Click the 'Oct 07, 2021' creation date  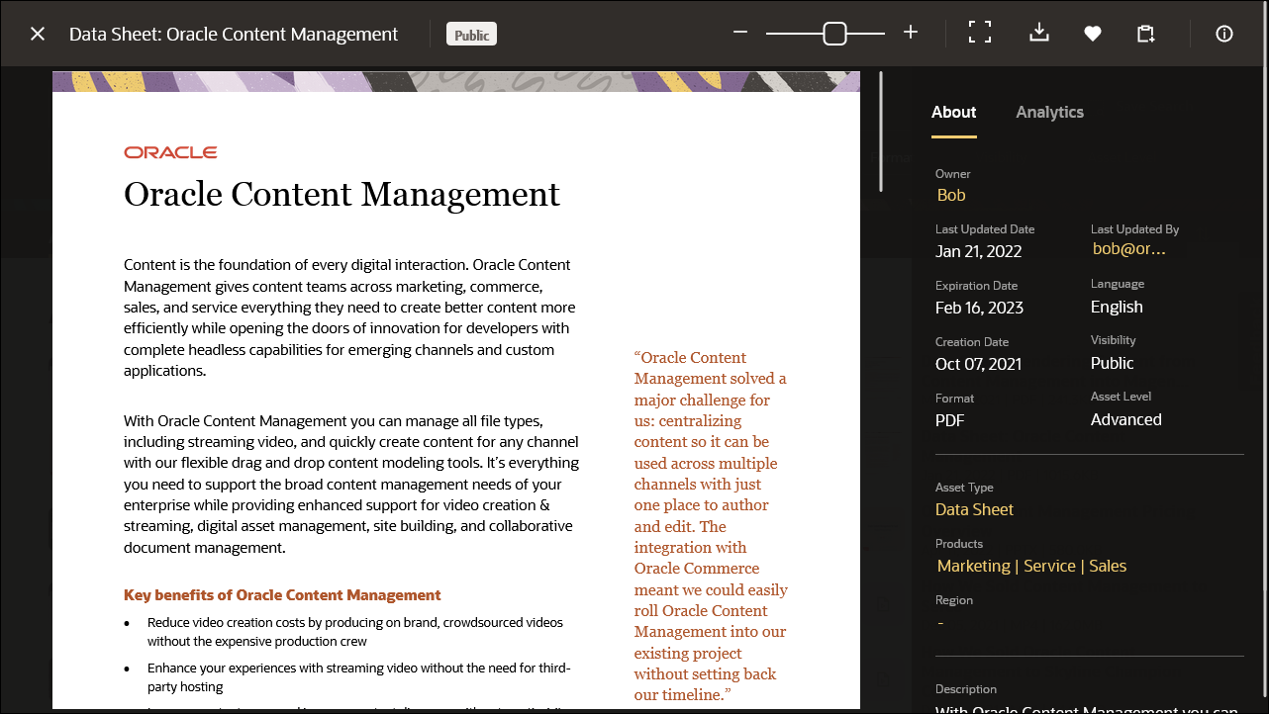point(978,364)
